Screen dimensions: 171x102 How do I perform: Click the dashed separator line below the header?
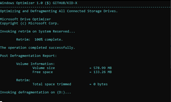85,7
